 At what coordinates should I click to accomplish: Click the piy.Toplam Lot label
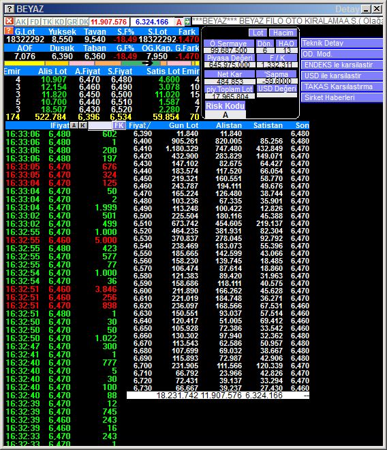coord(230,89)
